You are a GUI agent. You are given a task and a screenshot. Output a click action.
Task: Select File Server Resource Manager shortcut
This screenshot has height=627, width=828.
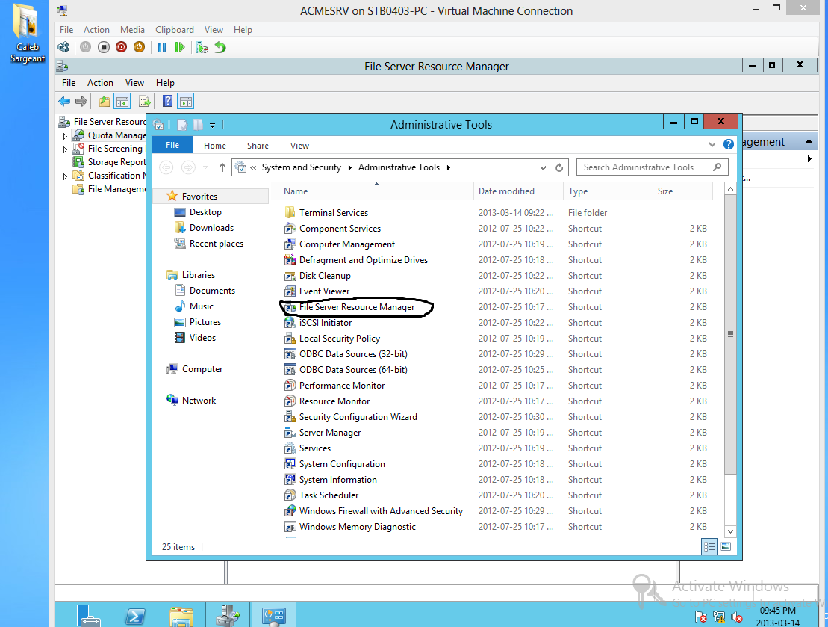pos(356,307)
